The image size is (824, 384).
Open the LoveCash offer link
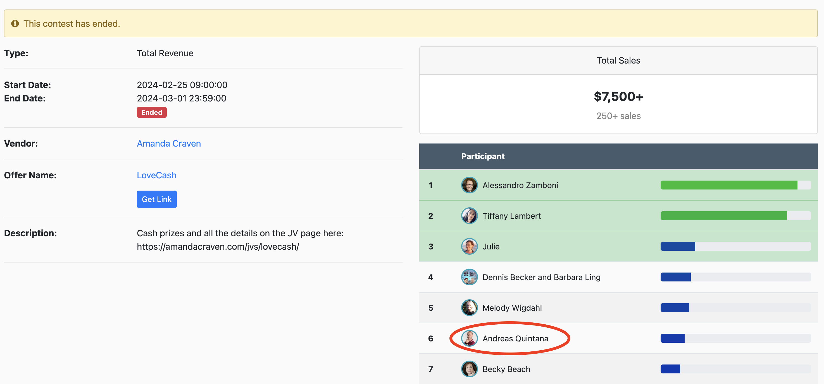(x=156, y=175)
